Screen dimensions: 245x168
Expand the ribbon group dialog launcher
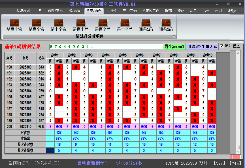coord(174,37)
